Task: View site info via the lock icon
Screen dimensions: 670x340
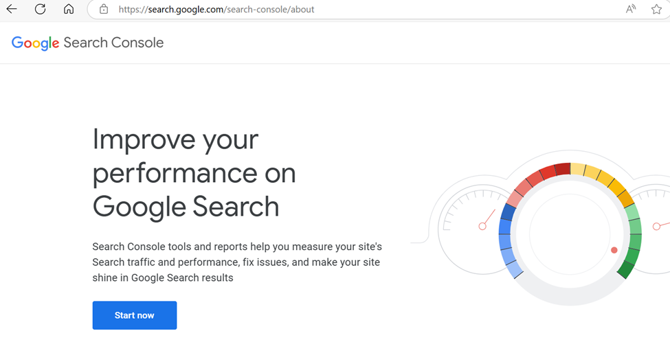Action: [103, 9]
